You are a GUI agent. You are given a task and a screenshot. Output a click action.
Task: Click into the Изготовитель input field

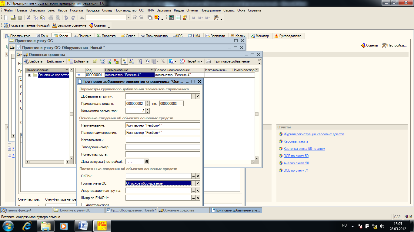click(163, 140)
